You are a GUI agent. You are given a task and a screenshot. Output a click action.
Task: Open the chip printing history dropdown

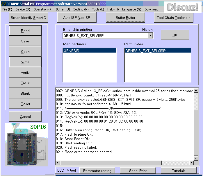coord(150,36)
